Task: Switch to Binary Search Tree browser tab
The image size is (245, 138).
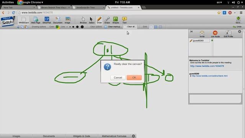Action: (x=54, y=8)
